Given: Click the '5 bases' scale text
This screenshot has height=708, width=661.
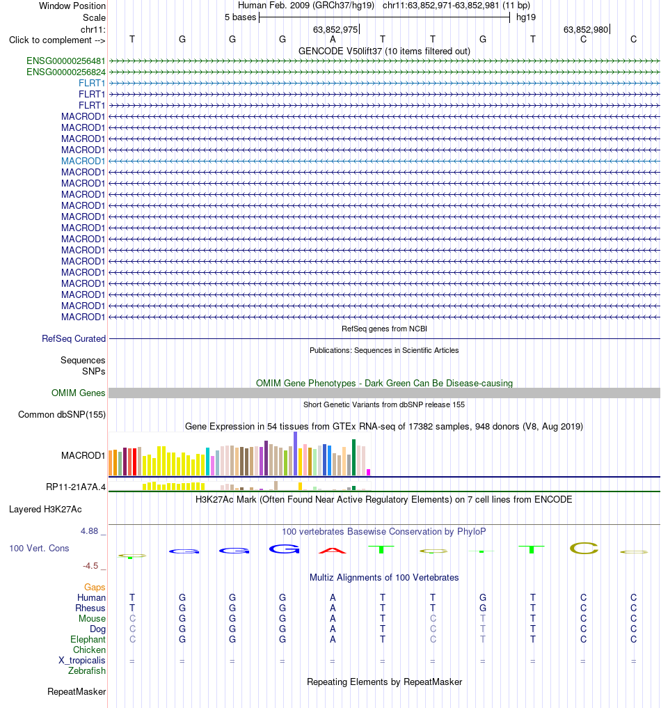Looking at the screenshot, I should point(240,17).
